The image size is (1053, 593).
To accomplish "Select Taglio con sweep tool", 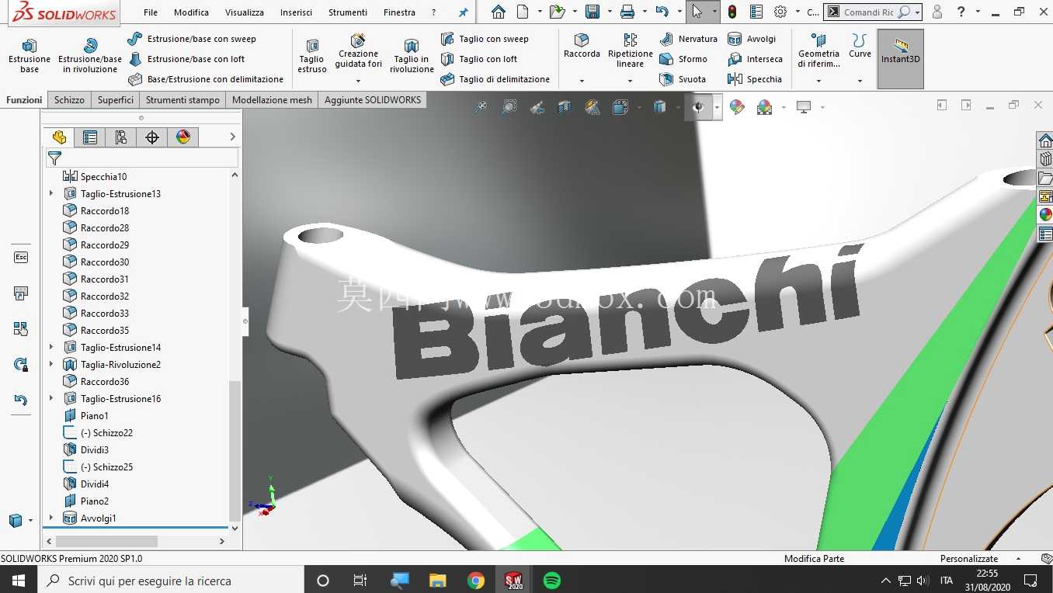I will (x=485, y=39).
